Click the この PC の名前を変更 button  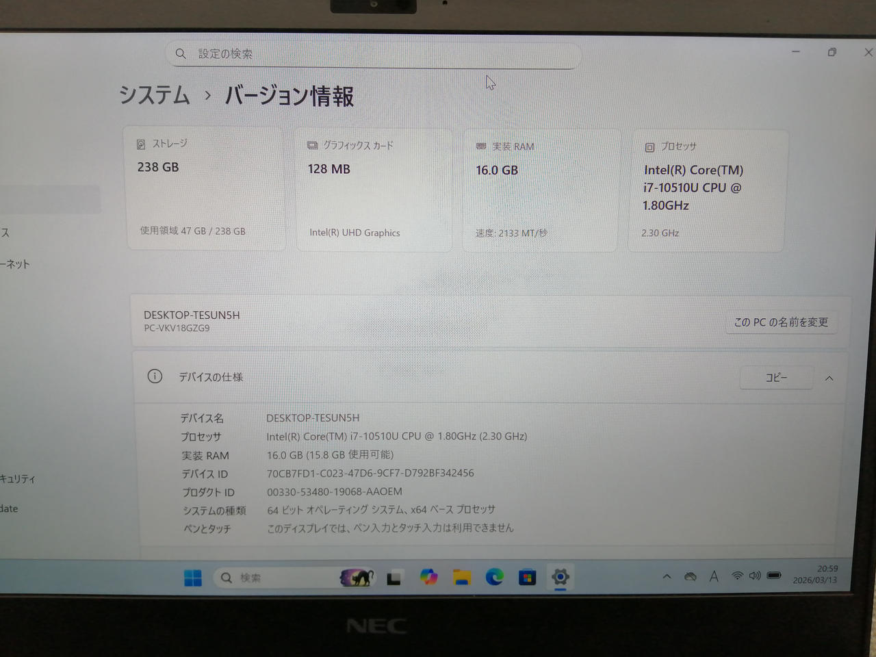[x=781, y=322]
